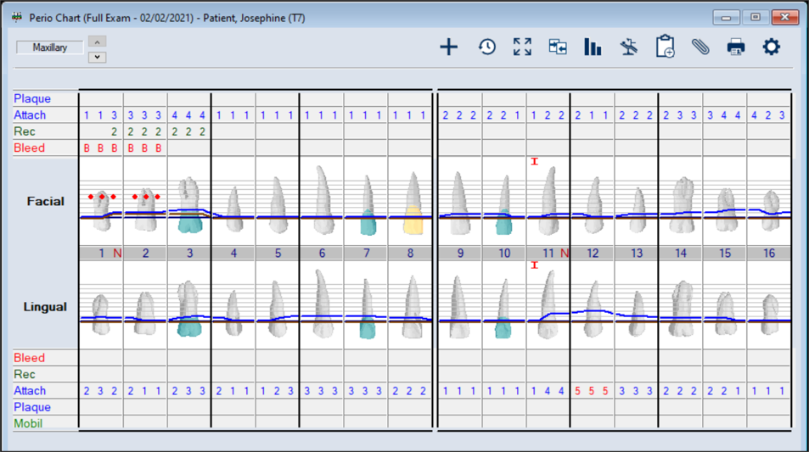Click the up arrow beside Maxillary
This screenshot has height=452, width=809.
97,42
